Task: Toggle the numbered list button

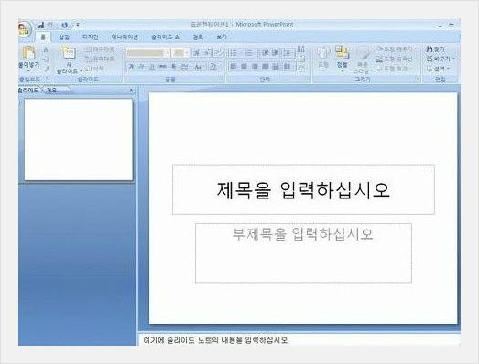Action: (249, 53)
